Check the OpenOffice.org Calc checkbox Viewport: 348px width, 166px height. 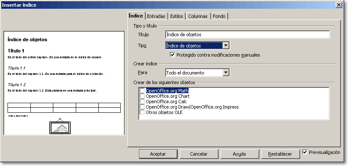coord(142,102)
